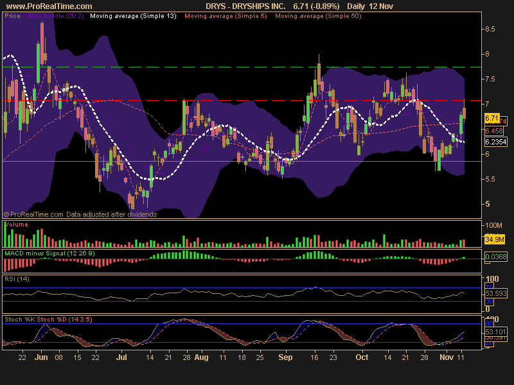Click the 8.5 price axis label

click(x=490, y=29)
